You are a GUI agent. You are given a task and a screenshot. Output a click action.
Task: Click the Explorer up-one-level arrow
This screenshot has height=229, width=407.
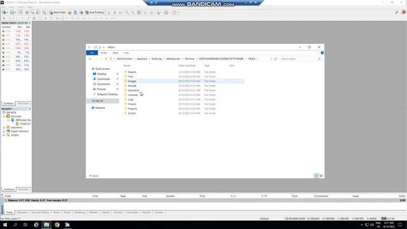(x=106, y=59)
